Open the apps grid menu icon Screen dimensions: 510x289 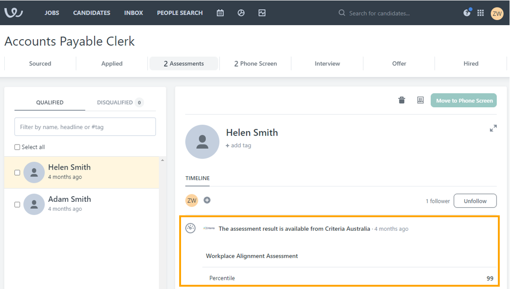pos(481,13)
